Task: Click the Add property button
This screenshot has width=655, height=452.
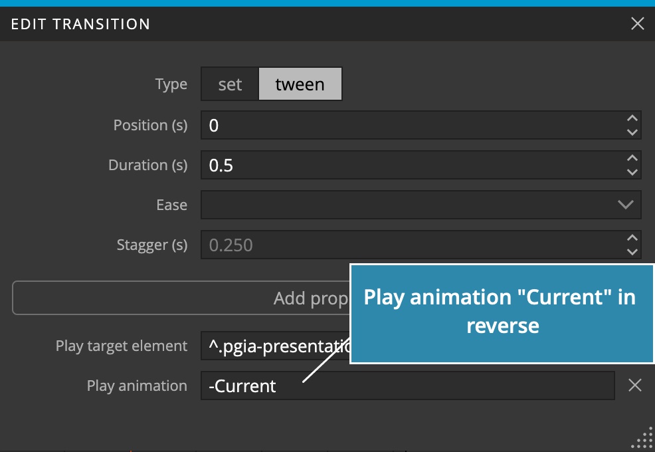Action: 181,298
